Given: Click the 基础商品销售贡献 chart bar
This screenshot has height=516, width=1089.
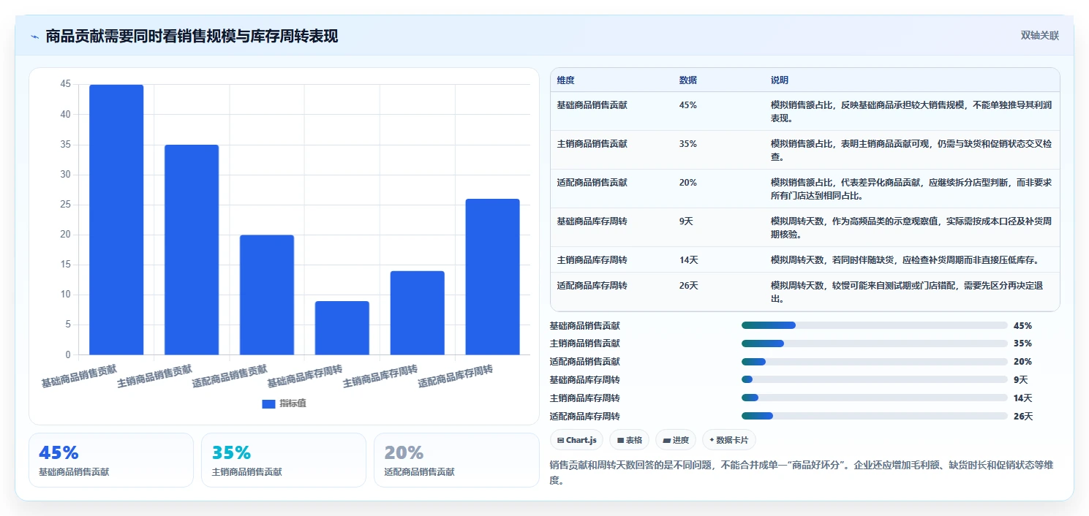Looking at the screenshot, I should tap(116, 220).
